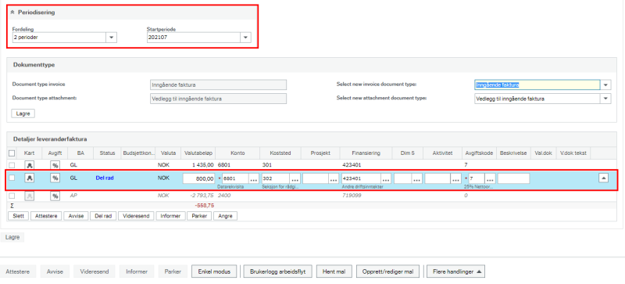Click Videresend button below the table

(136, 216)
